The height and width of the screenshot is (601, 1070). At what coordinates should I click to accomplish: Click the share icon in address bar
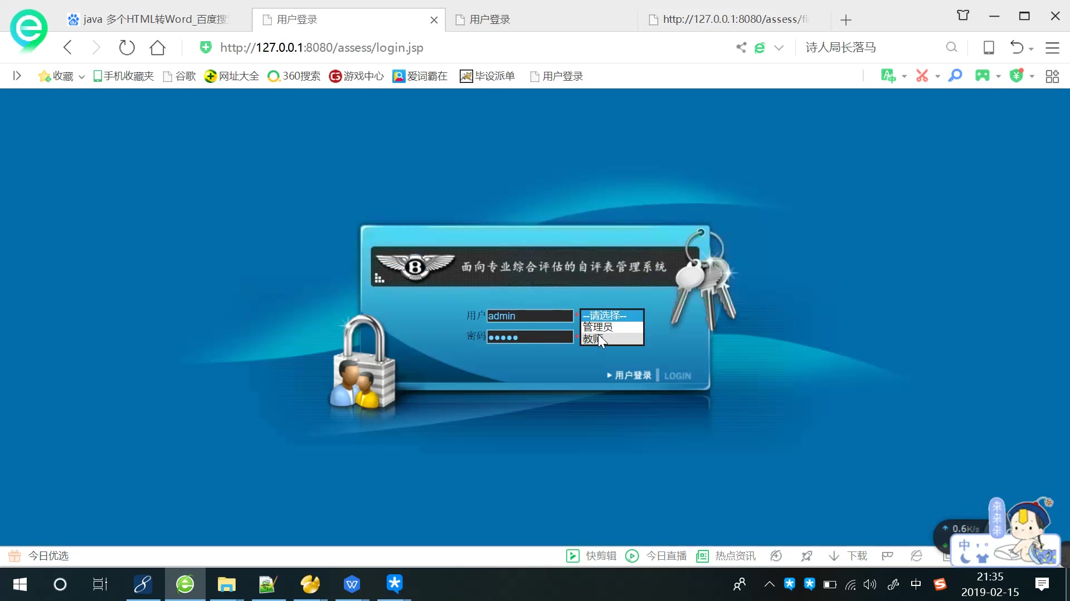coord(741,47)
